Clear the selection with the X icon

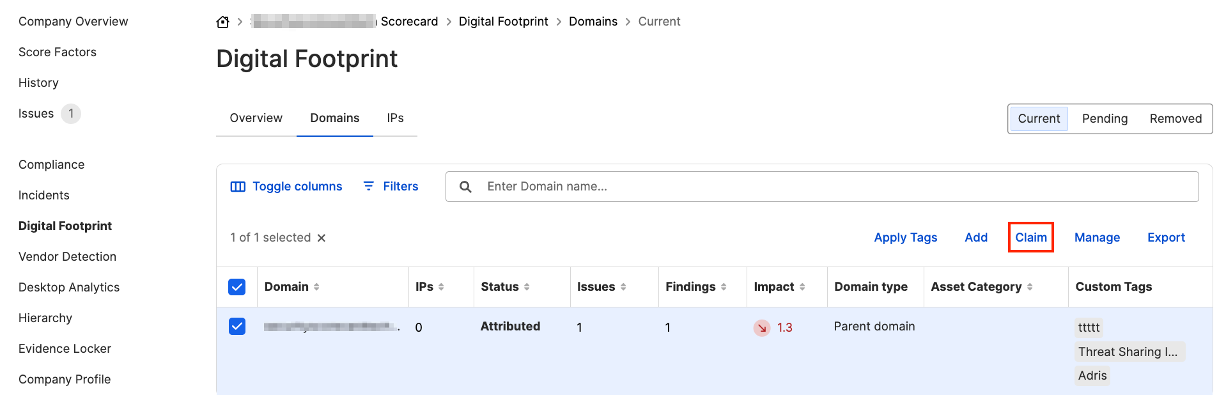point(322,238)
